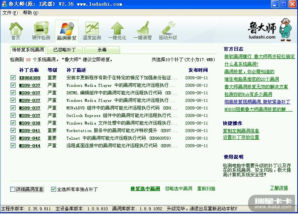The height and width of the screenshot is (214, 298).
Task: Click the 主程序版本: 2.35.9.811 status text
Action: click(26, 209)
